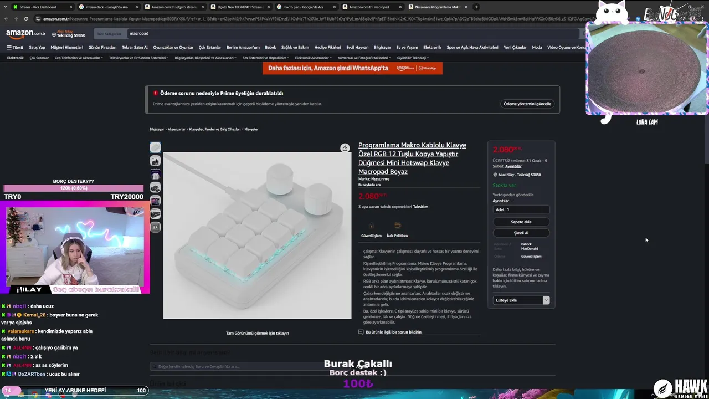Click the browser forward arrow

click(x=16, y=18)
